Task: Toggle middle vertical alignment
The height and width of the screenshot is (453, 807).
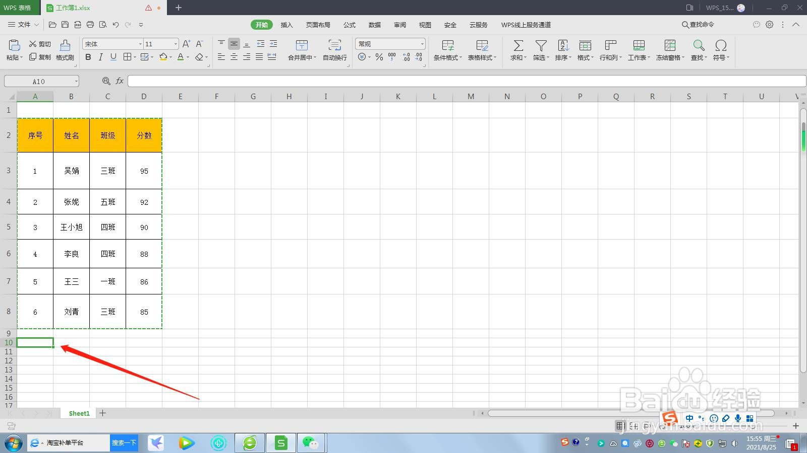Action: click(234, 44)
